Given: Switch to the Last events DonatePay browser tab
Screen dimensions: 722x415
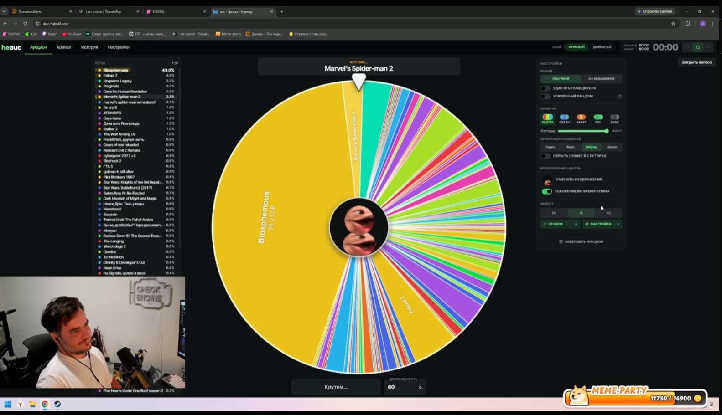Looking at the screenshot, I should point(109,11).
